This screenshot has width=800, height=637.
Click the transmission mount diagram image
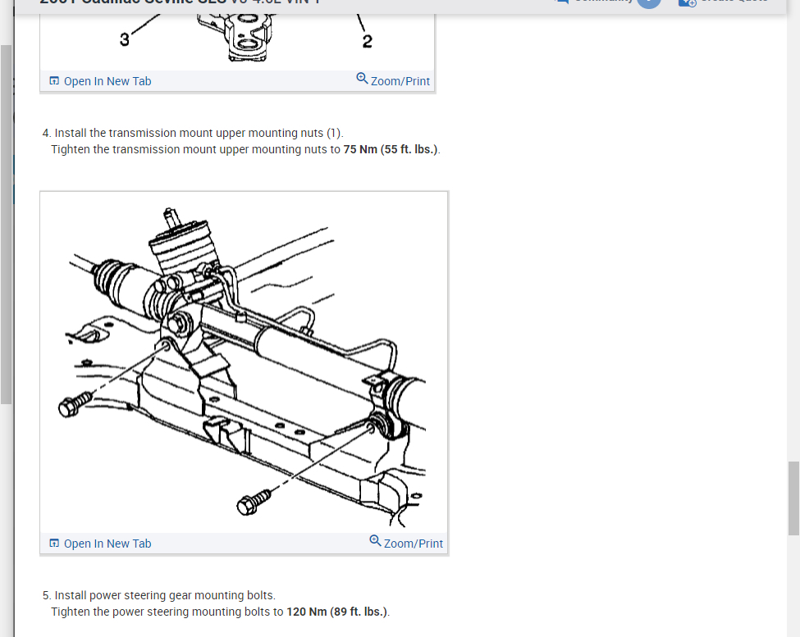point(237,42)
